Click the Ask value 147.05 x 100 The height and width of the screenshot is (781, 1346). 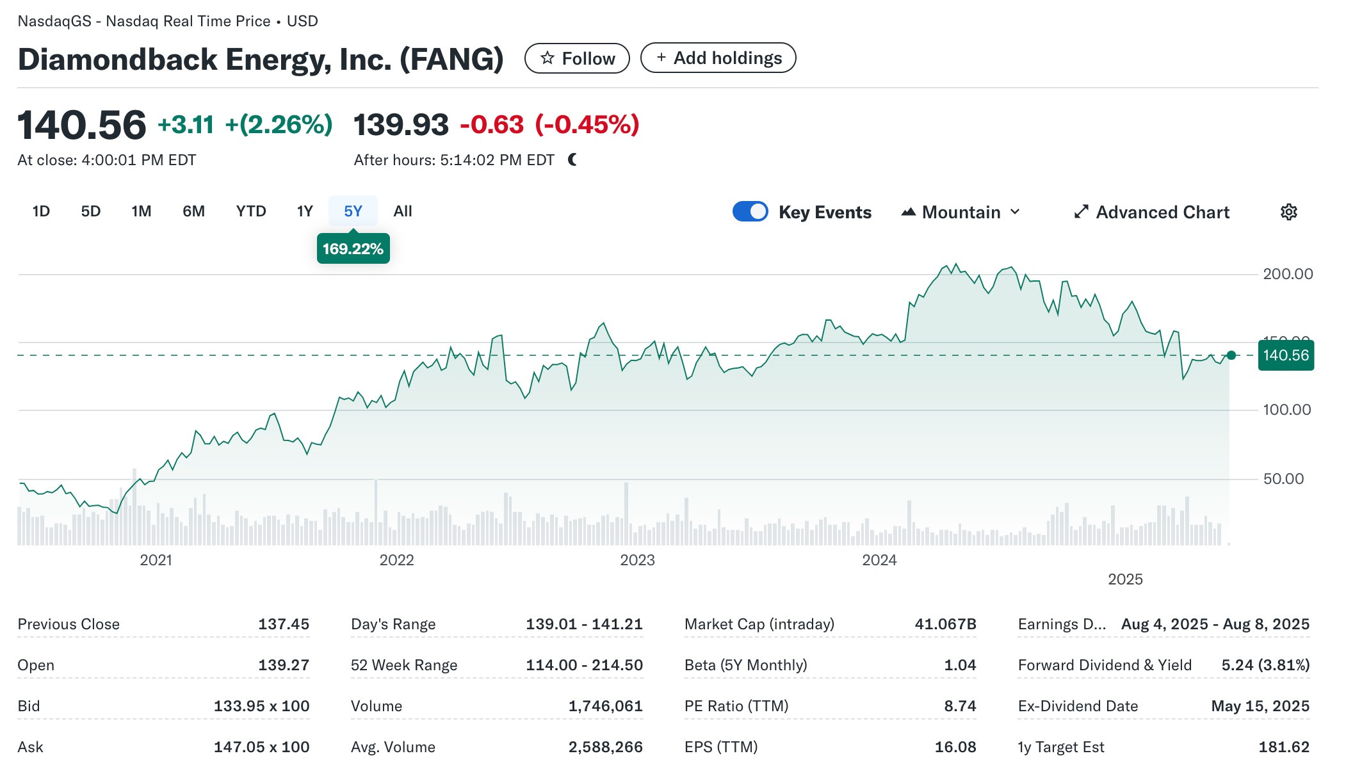point(261,747)
